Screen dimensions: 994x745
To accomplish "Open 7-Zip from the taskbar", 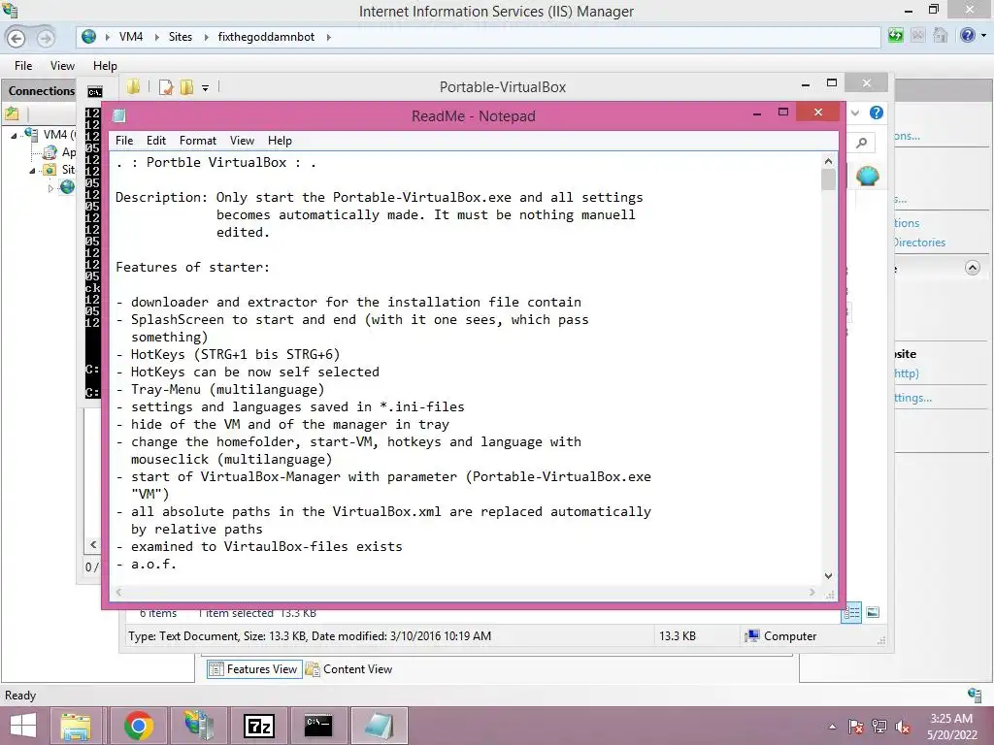I will 259,726.
